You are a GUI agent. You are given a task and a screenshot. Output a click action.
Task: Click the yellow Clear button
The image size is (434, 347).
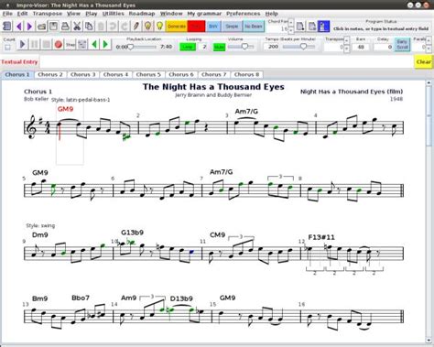pos(424,61)
